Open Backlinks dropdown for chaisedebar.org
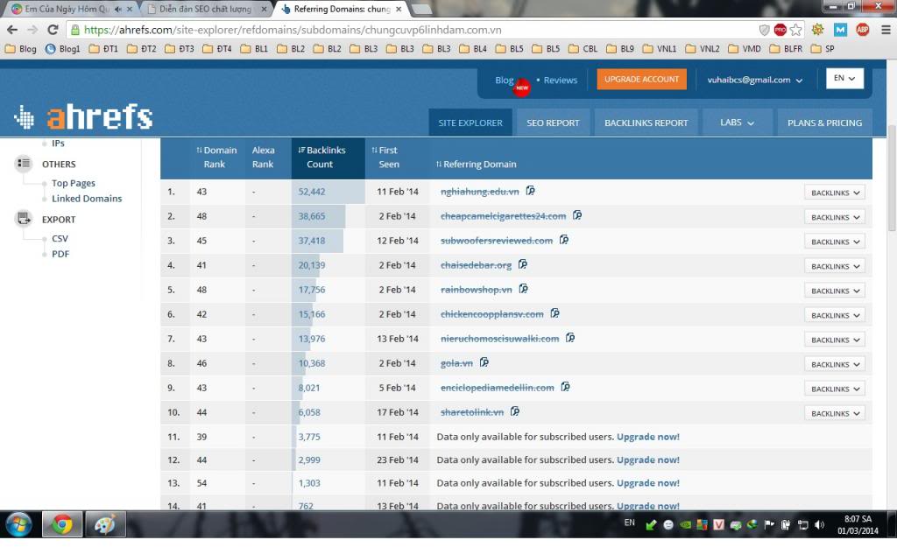This screenshot has width=897, height=547. click(x=835, y=266)
